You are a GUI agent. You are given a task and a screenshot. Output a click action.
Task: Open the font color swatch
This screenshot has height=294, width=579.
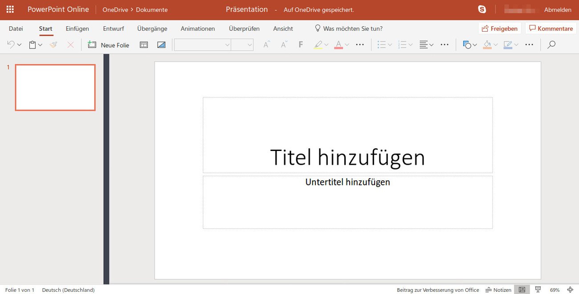[x=338, y=45]
